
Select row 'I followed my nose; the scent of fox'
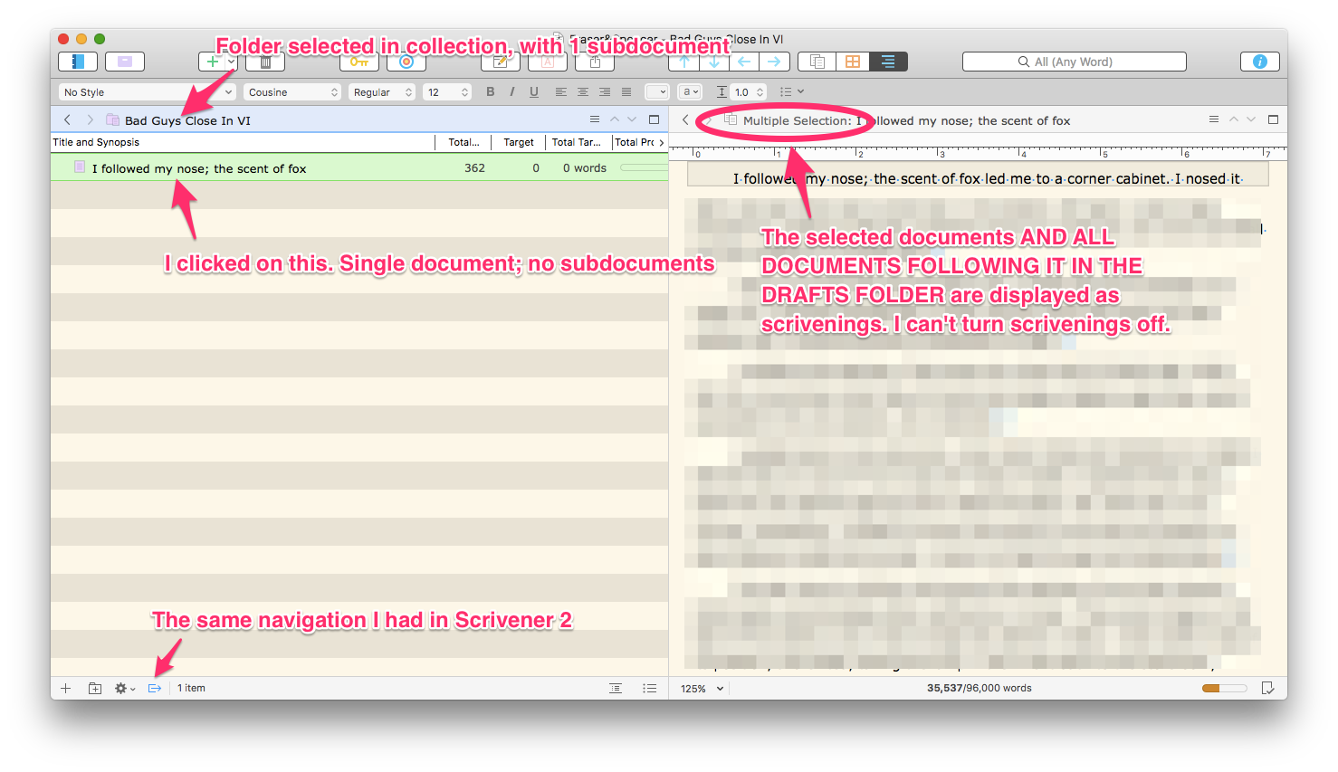point(359,167)
